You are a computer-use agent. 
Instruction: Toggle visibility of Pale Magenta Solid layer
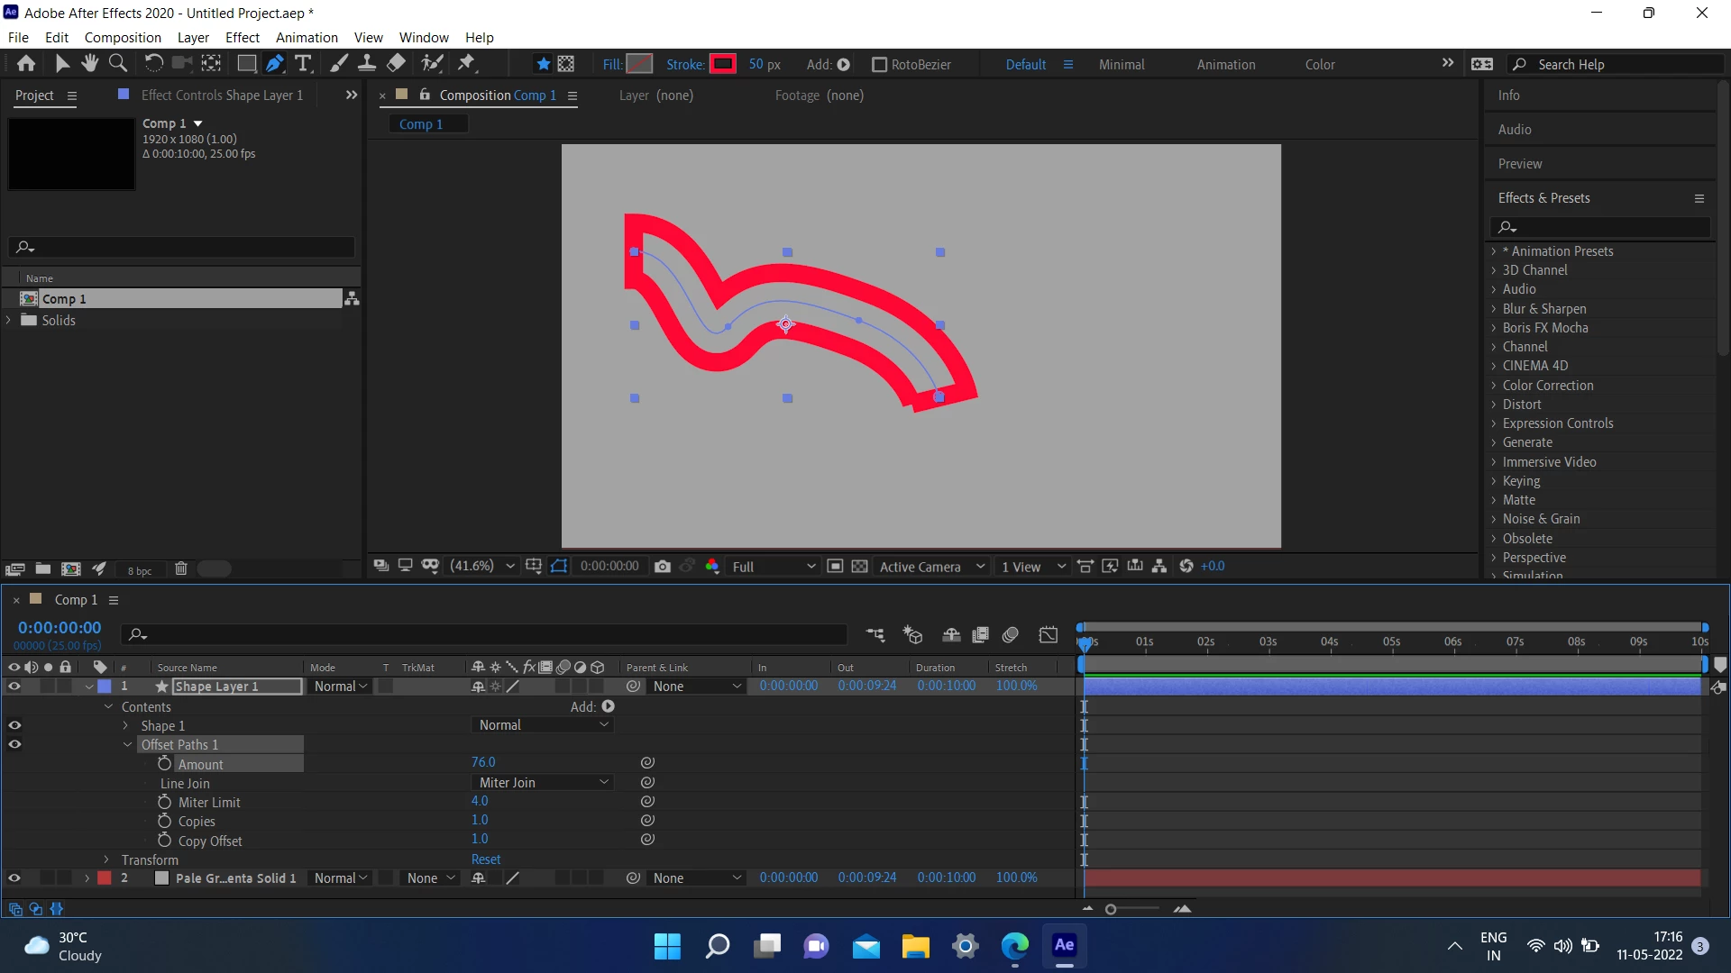point(14,878)
